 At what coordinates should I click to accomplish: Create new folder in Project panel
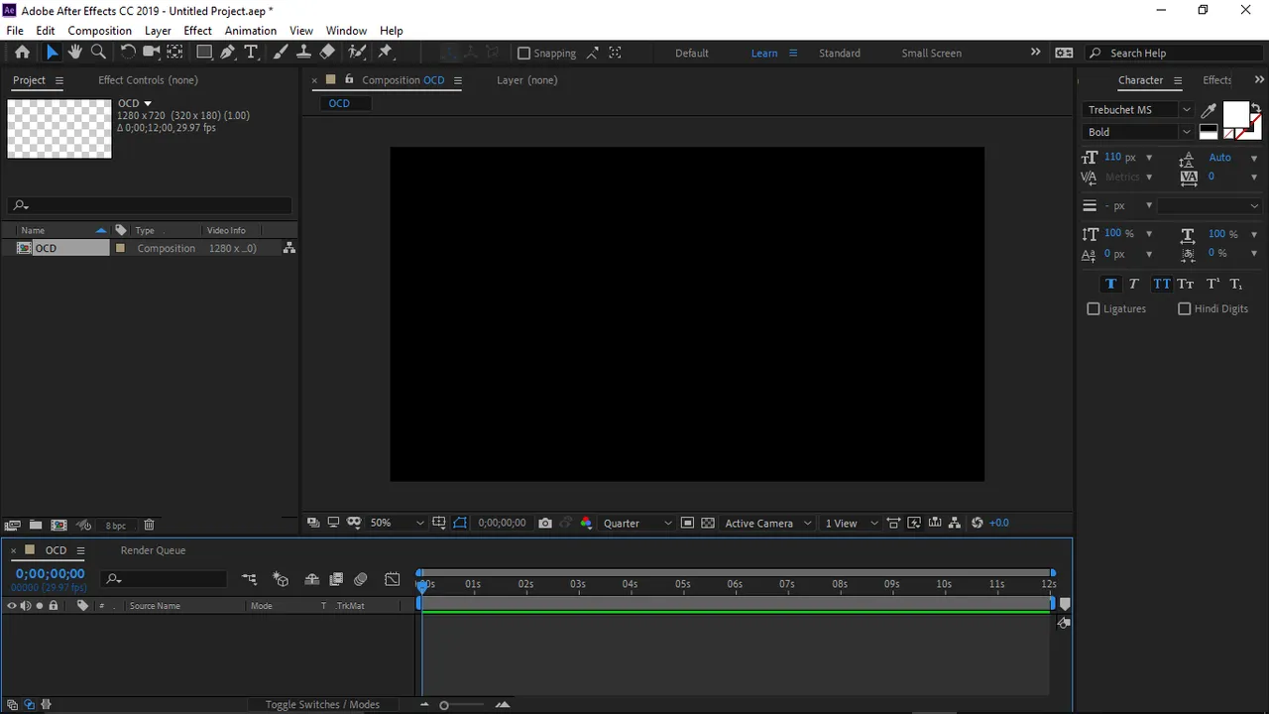pyautogui.click(x=36, y=525)
